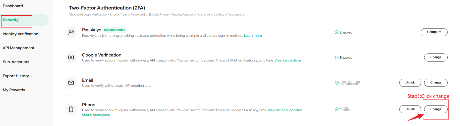
Task: Click the Email verified checkmark icon
Action: coord(336,83)
